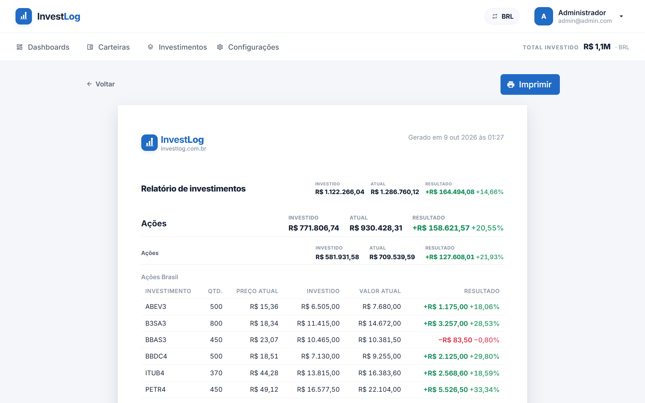This screenshot has height=403, width=645.
Task: Click the 'B3SA3' row name
Action: pos(156,323)
